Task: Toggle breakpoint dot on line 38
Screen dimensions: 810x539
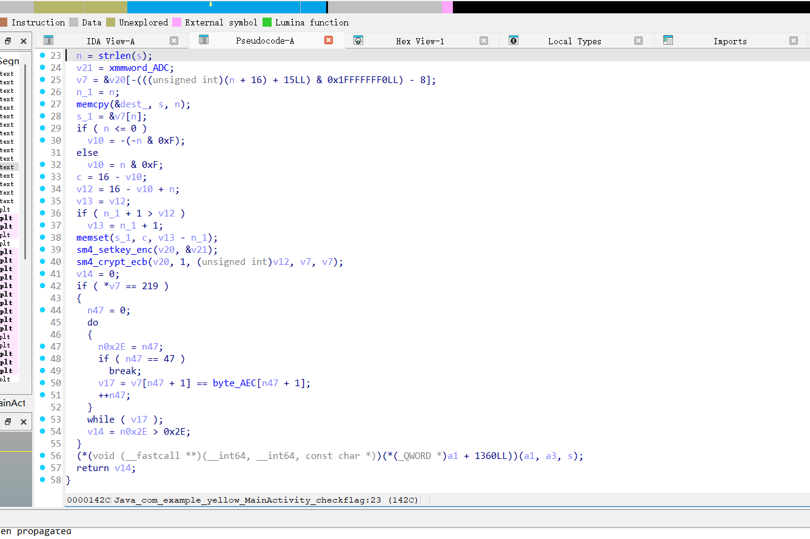Action: [x=42, y=237]
